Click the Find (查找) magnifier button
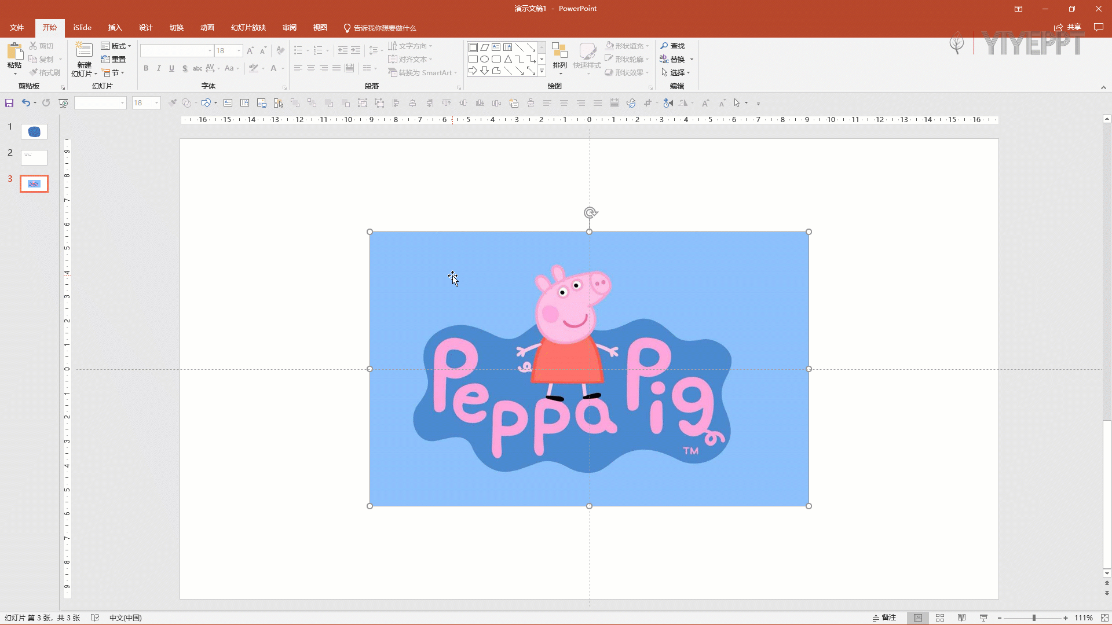 [672, 46]
